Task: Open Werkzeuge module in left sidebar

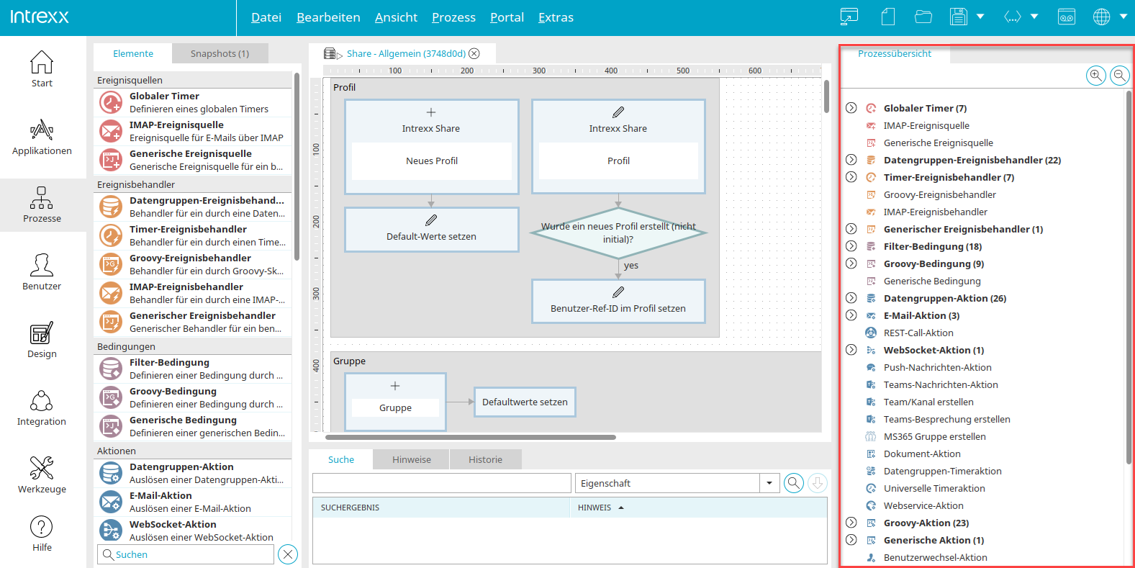Action: coord(42,475)
